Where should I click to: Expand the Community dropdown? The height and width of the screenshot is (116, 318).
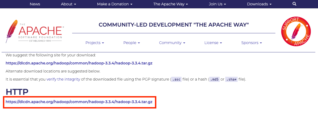[172, 43]
